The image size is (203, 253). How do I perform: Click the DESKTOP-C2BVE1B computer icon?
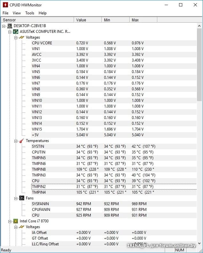coord(10,26)
